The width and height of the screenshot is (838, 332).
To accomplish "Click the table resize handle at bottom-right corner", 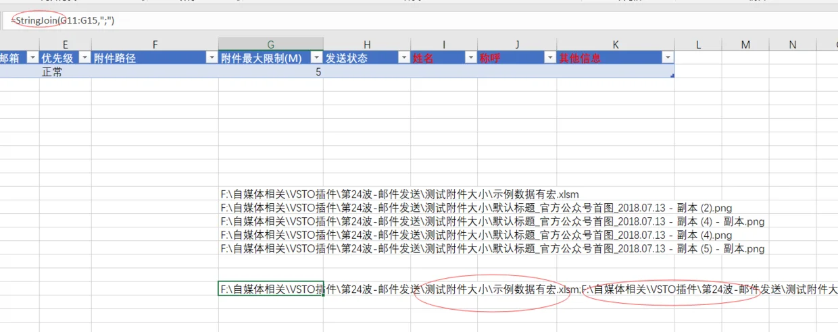I will tap(672, 76).
